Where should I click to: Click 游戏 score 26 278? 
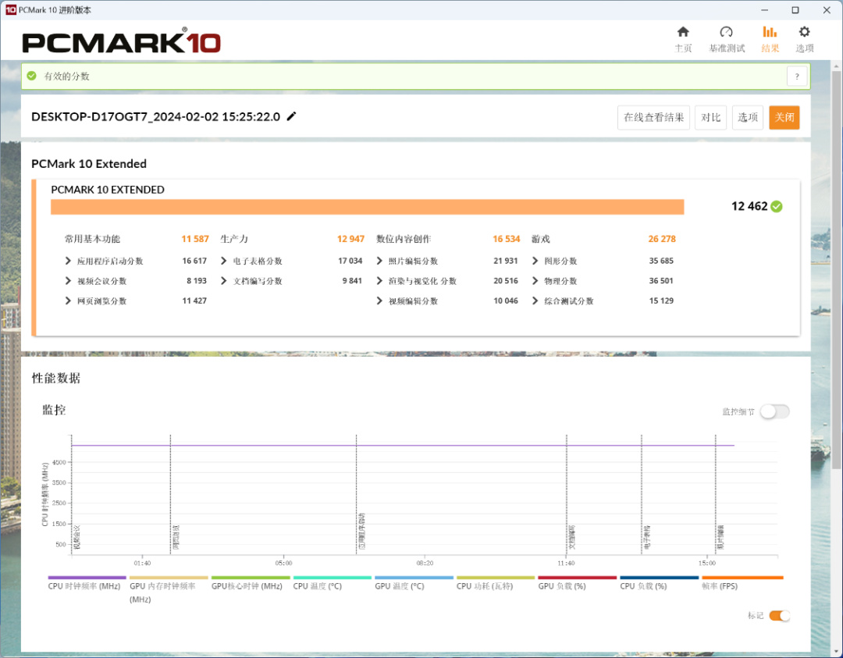click(662, 239)
